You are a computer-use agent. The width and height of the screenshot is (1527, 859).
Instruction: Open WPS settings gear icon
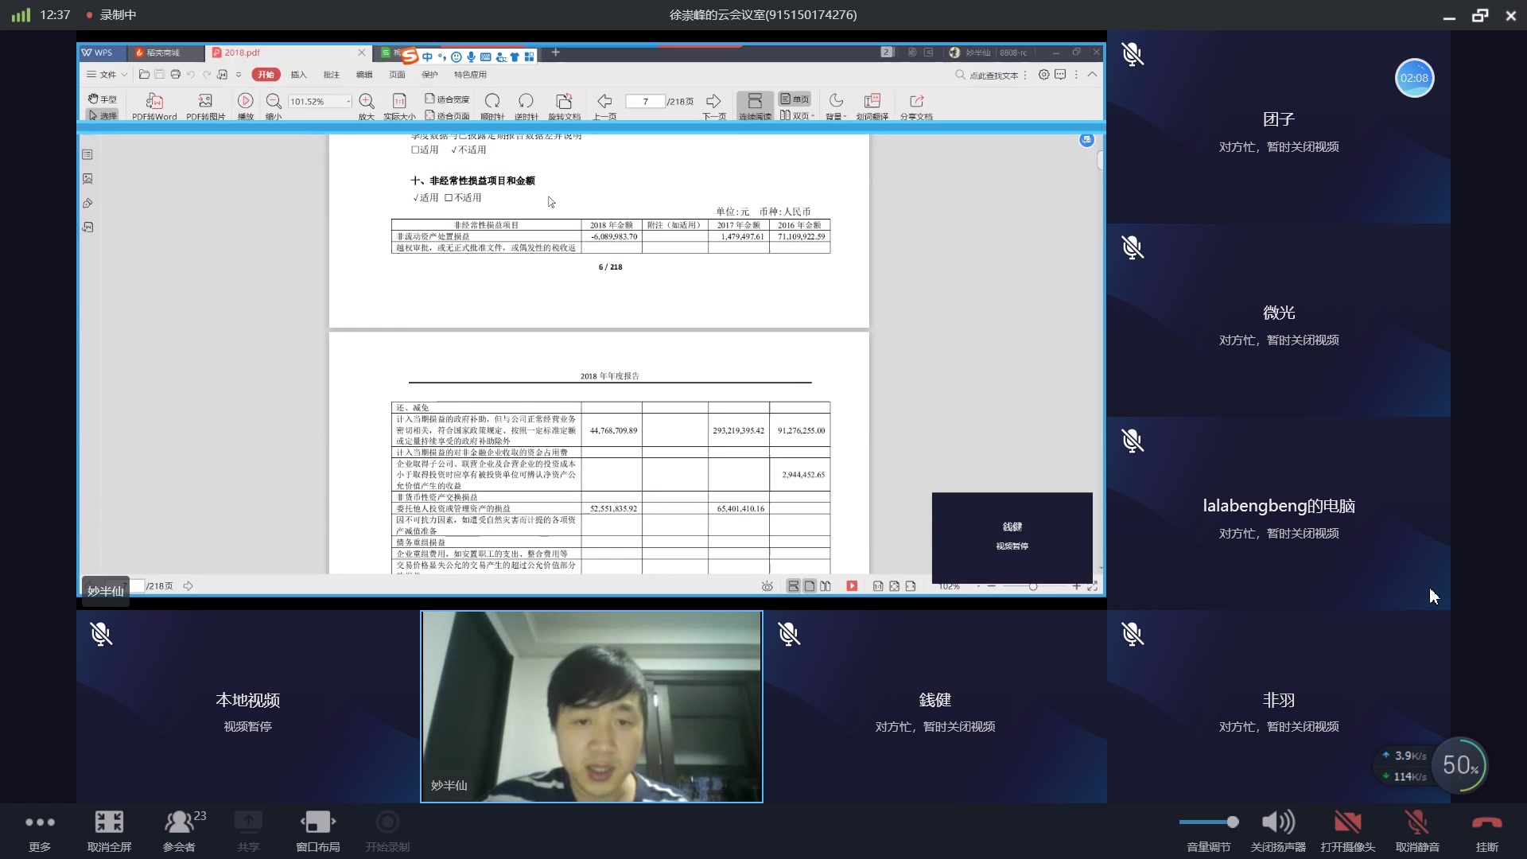(1043, 75)
